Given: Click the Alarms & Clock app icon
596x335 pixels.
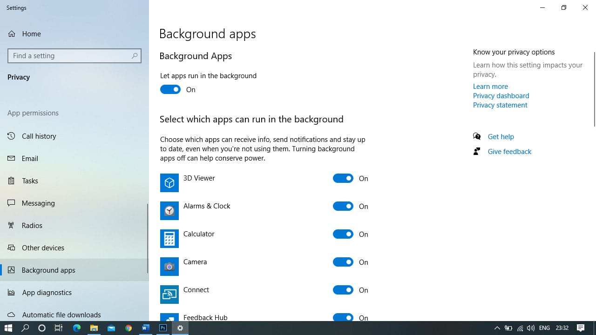Looking at the screenshot, I should pyautogui.click(x=169, y=211).
